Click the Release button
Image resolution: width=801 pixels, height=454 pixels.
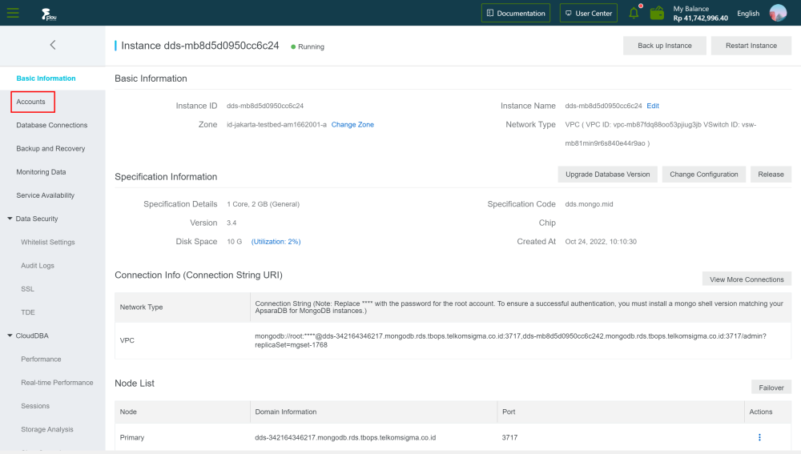(x=771, y=174)
